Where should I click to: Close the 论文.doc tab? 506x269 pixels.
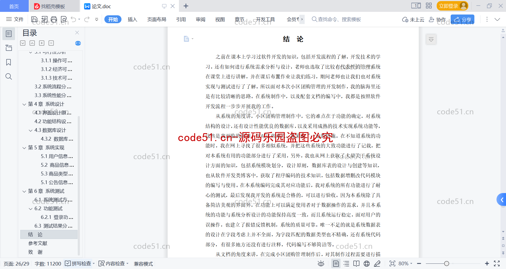pyautogui.click(x=173, y=6)
